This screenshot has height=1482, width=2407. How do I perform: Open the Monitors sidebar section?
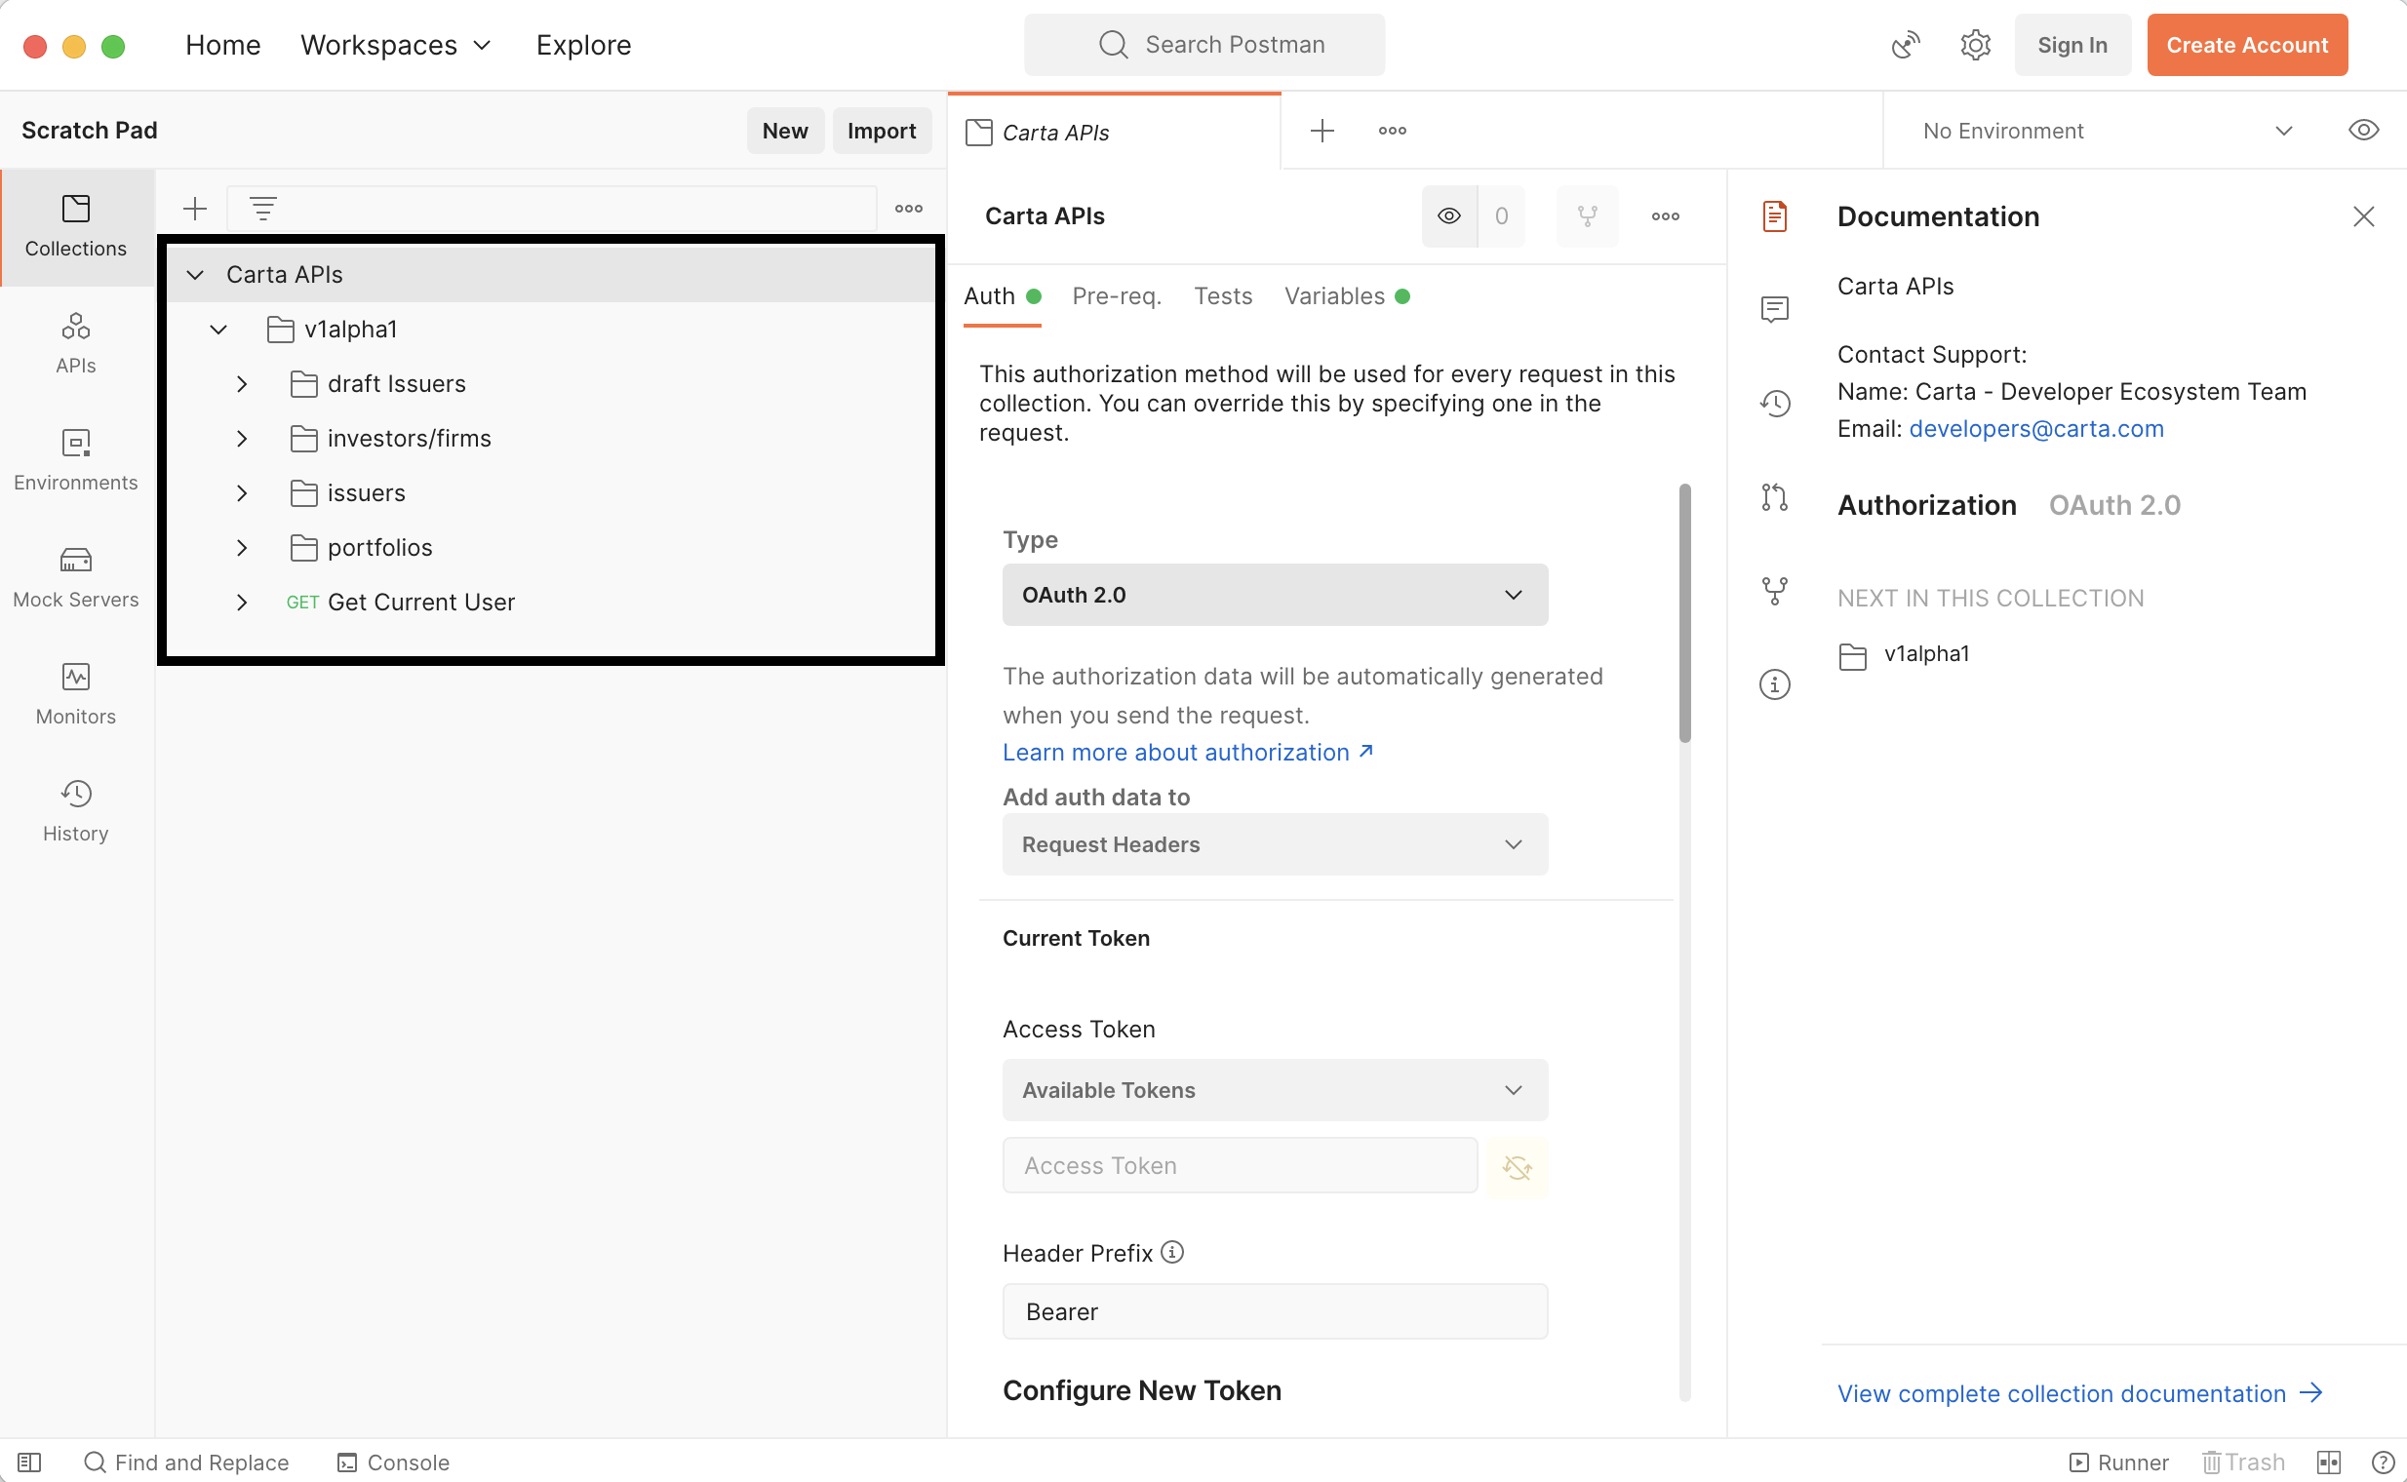pos(75,694)
